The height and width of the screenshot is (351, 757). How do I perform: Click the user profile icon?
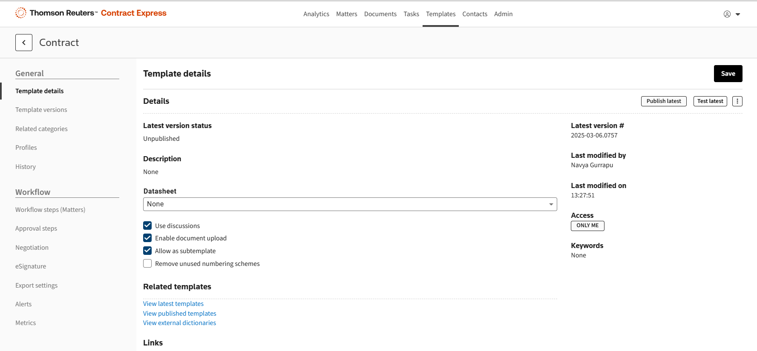click(x=727, y=14)
